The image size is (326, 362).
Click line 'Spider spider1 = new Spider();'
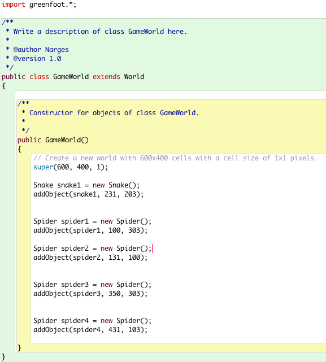[93, 221]
